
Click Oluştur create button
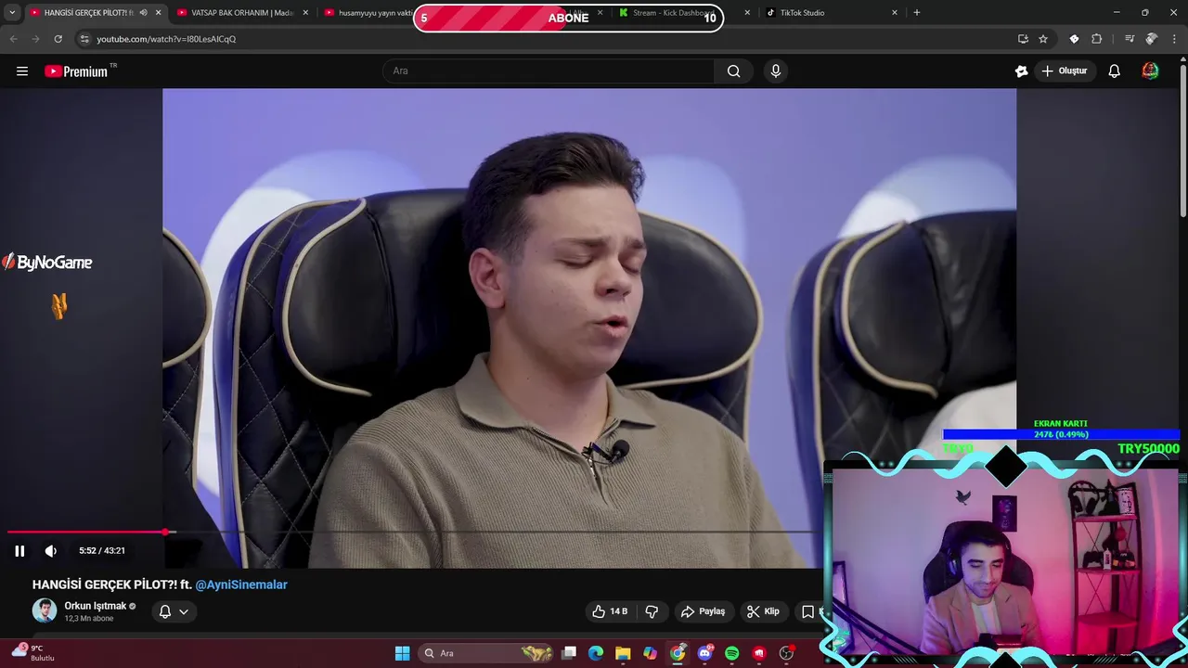pyautogui.click(x=1065, y=71)
